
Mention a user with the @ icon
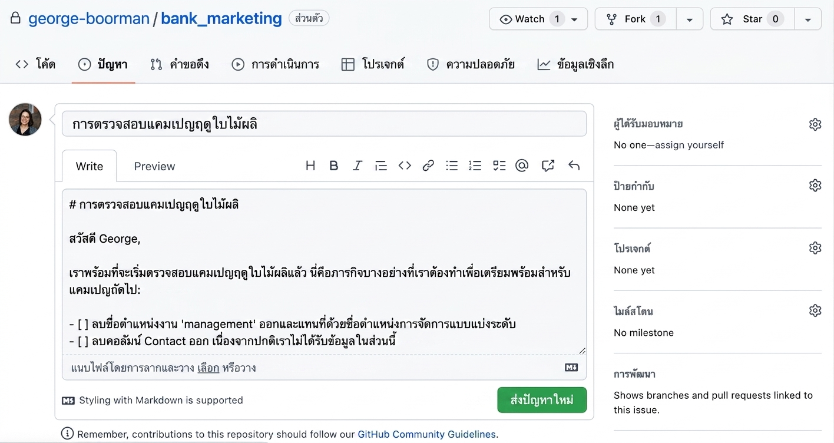[522, 166]
